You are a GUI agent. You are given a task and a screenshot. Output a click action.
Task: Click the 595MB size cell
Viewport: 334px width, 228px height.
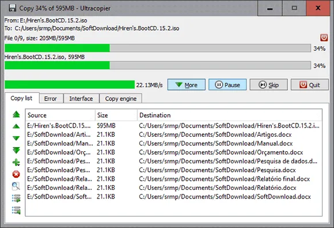click(x=106, y=125)
